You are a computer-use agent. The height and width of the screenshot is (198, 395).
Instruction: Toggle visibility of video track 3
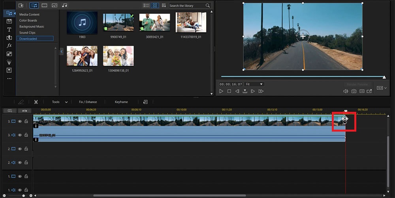[20, 122]
